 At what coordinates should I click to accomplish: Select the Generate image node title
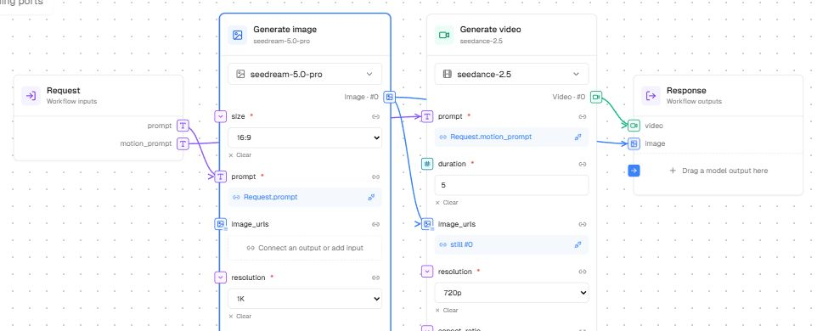(x=285, y=30)
